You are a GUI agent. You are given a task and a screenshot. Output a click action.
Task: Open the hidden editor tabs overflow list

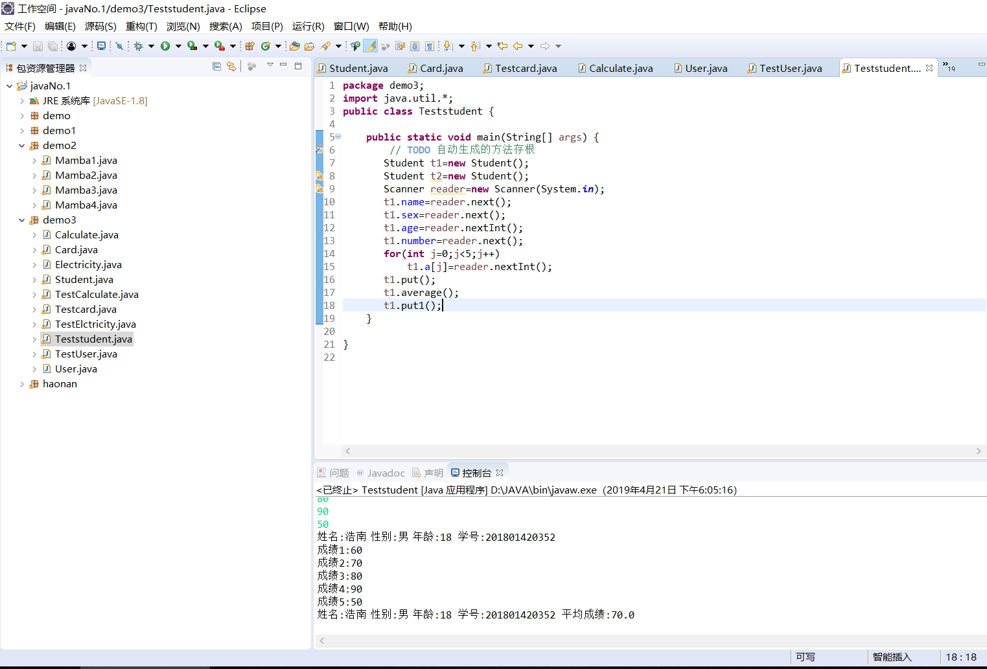tap(949, 67)
